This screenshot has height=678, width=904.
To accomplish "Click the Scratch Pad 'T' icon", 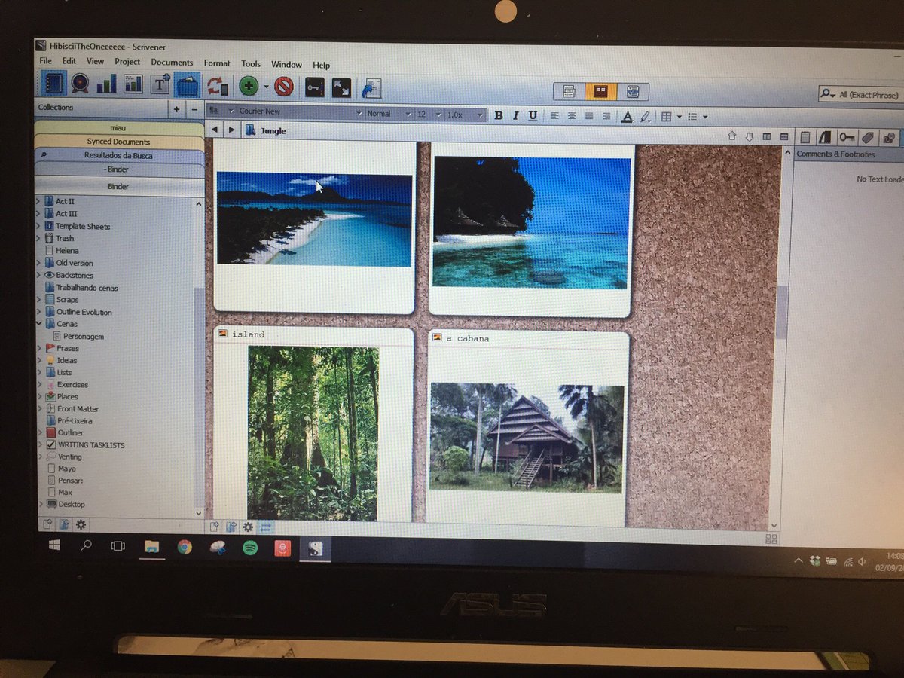I will click(160, 84).
